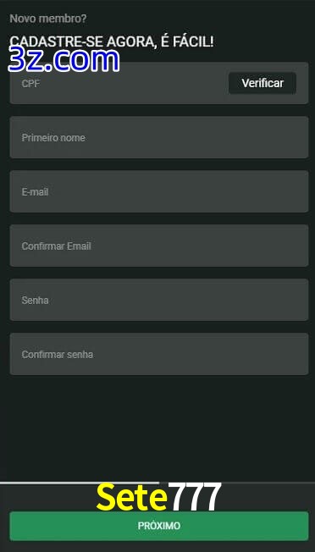
Task: Click the 'Confirmar Email' placeholder text
Action: click(x=57, y=246)
